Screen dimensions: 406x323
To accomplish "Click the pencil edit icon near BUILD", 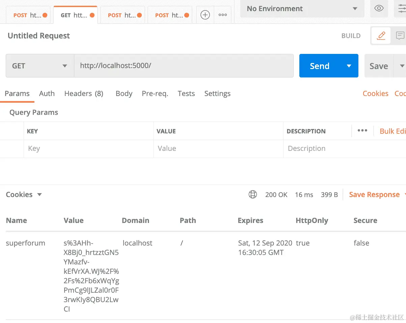I will 381,35.
